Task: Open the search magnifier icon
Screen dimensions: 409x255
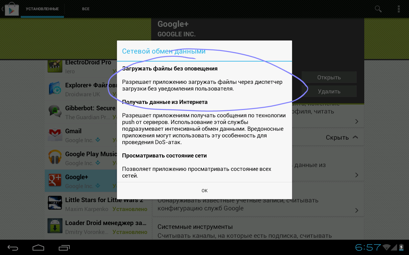Action: point(378,9)
